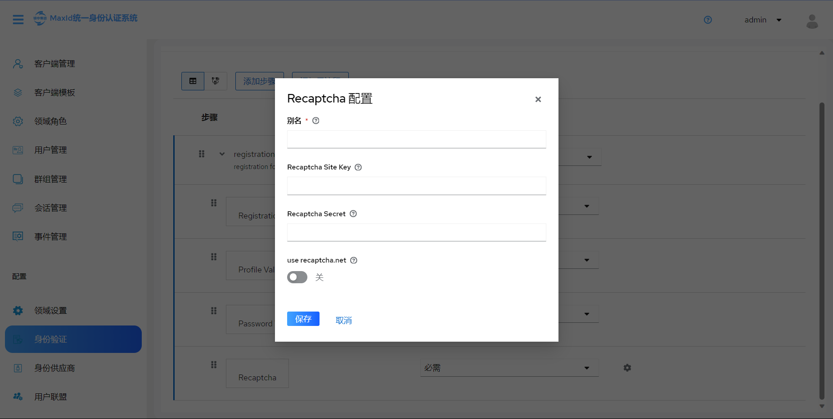Click scroll down arrow
Screen dimensions: 833x419
pos(822,406)
